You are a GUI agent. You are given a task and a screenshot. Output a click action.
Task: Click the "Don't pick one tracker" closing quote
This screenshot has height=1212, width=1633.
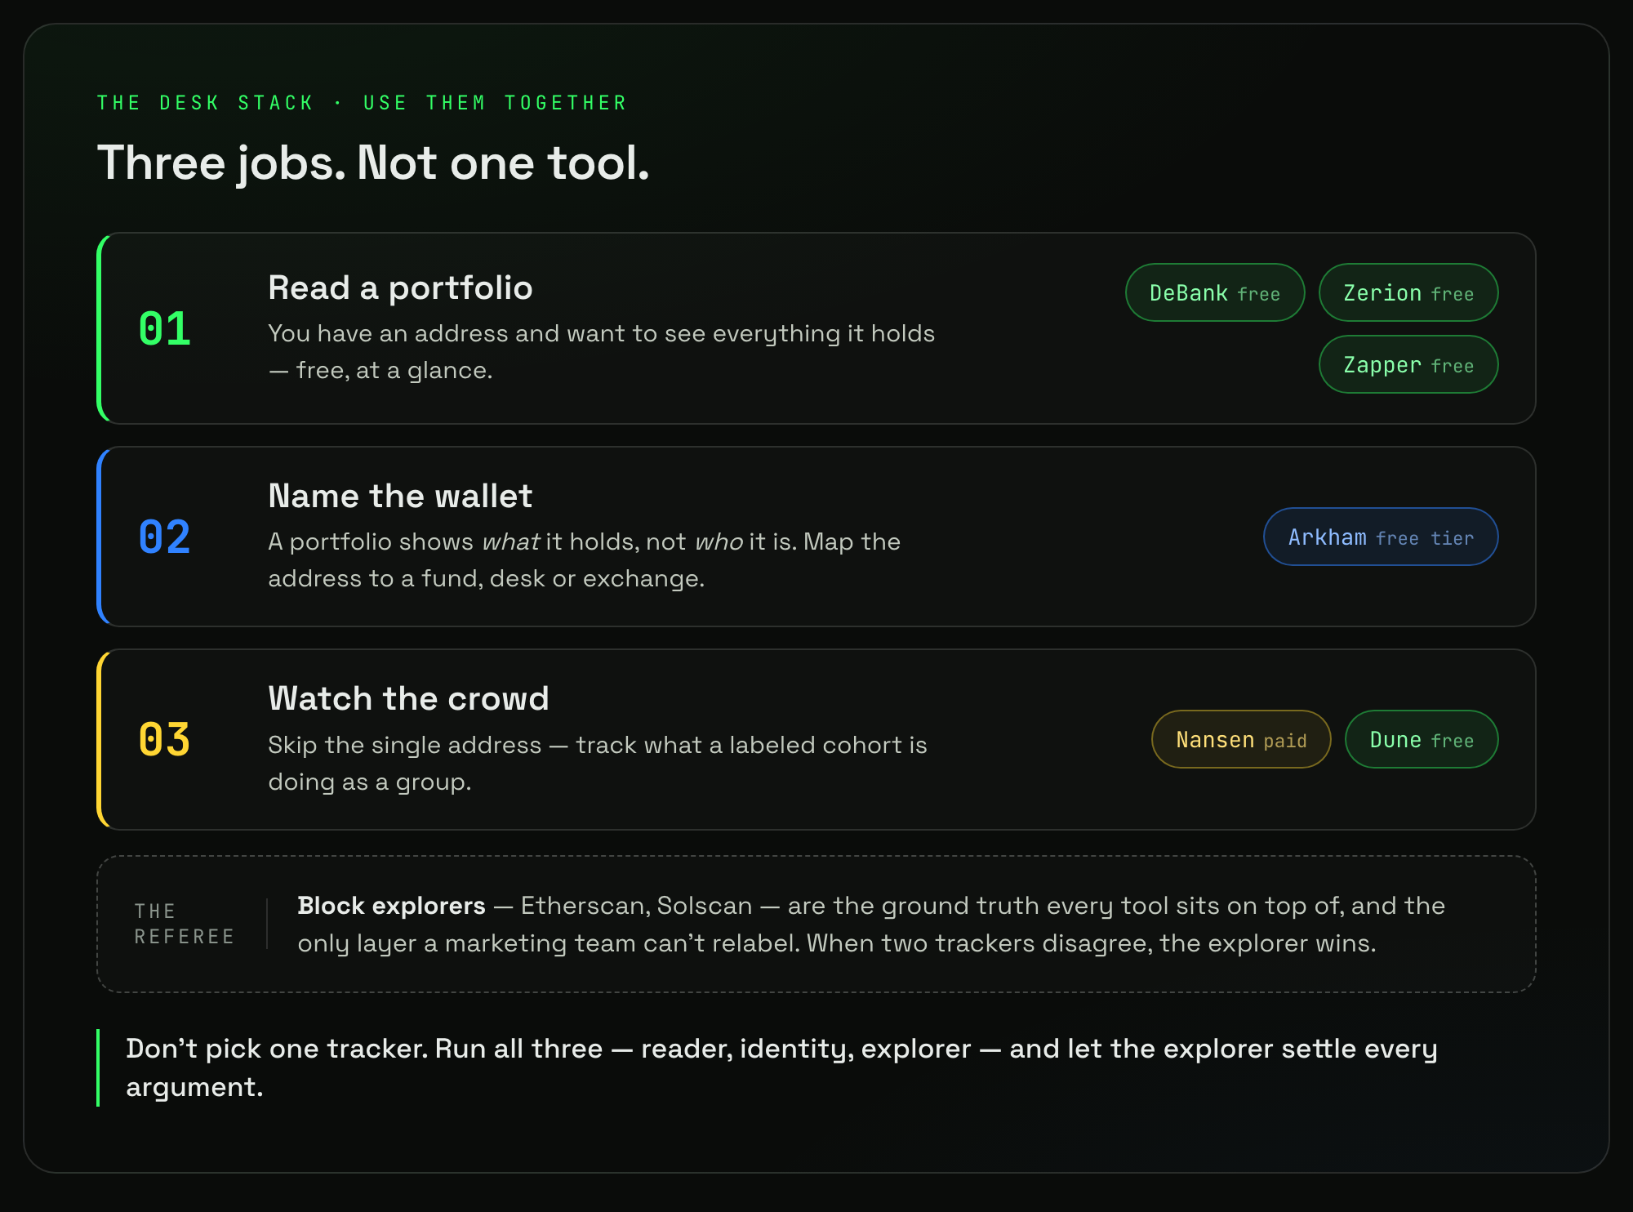point(781,1067)
